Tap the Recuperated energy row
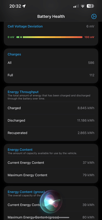 coord(51,133)
